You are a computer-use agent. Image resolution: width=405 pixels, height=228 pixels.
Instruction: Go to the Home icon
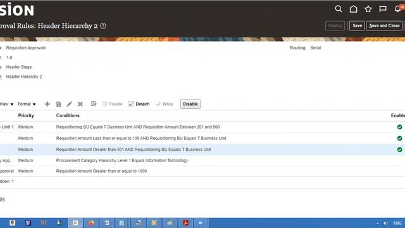click(353, 9)
